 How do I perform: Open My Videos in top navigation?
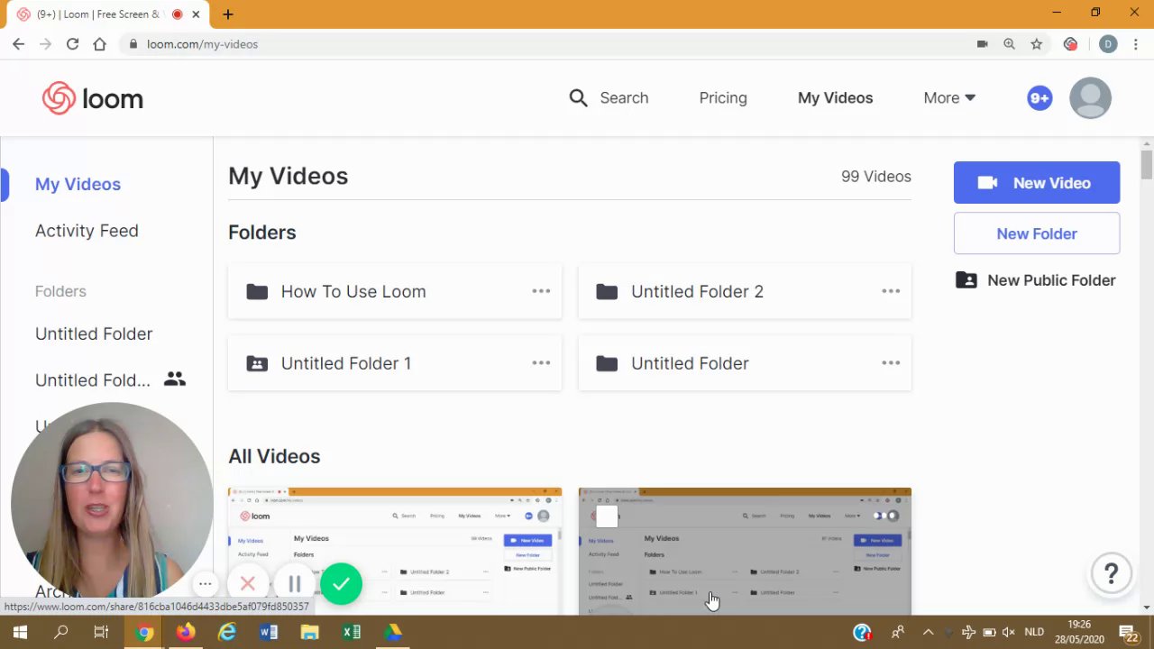coord(835,97)
